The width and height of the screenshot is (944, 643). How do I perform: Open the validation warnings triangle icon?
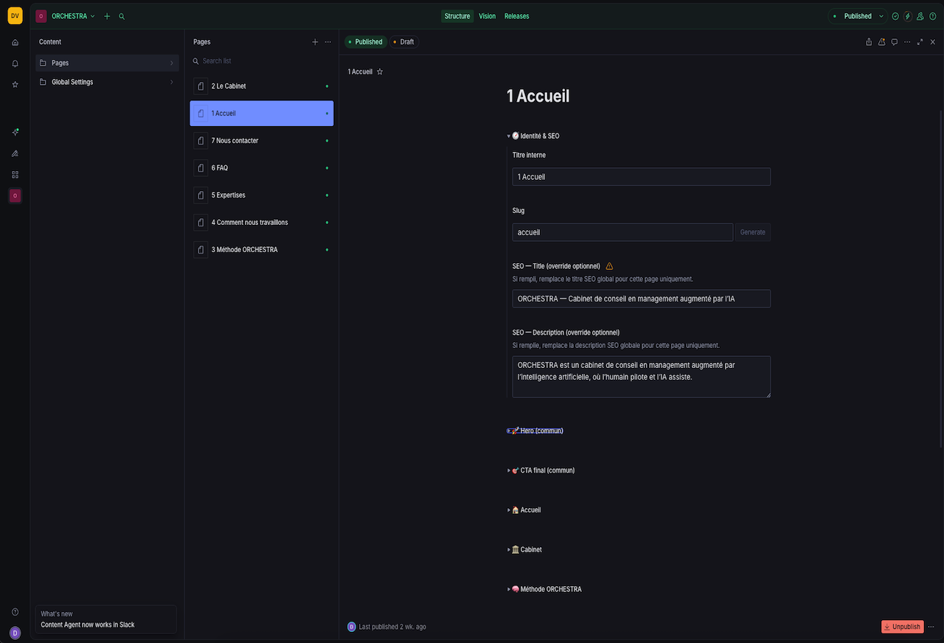click(x=881, y=42)
